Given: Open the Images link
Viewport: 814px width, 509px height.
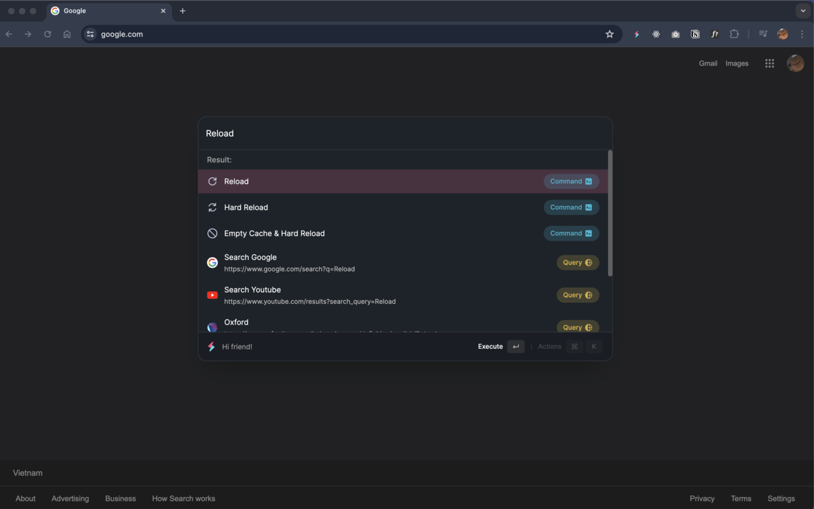Looking at the screenshot, I should pyautogui.click(x=737, y=63).
